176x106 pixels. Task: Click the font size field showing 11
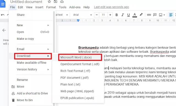[x=103, y=15]
